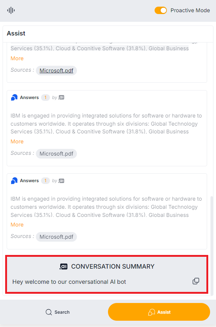Click the Answers icon in the last card
Screen dimensions: 216x327
[14, 180]
